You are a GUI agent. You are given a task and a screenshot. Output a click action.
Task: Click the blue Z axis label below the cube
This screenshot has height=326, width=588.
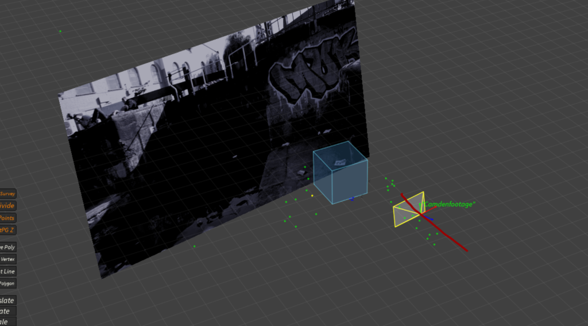coord(352,199)
